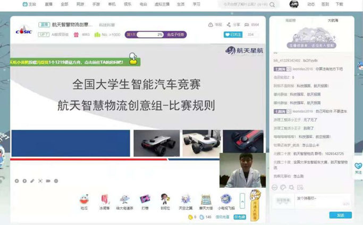The height and width of the screenshot is (225, 363).
Task: Send the 小电视飞船 gift
Action: 226,202
